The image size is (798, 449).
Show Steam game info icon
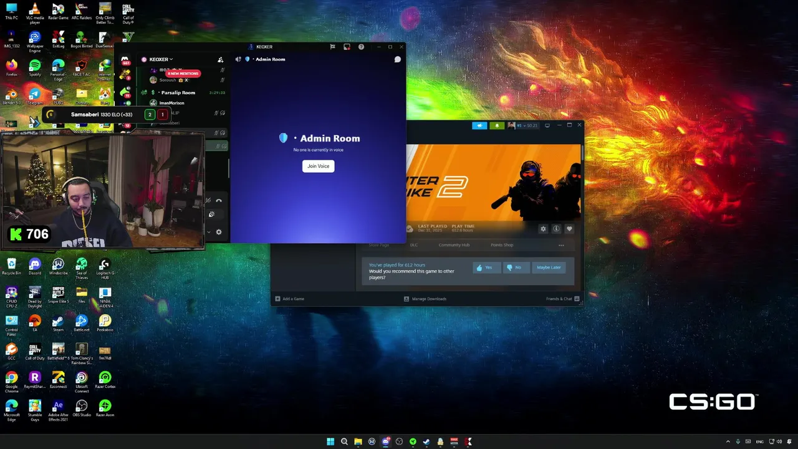pyautogui.click(x=556, y=229)
